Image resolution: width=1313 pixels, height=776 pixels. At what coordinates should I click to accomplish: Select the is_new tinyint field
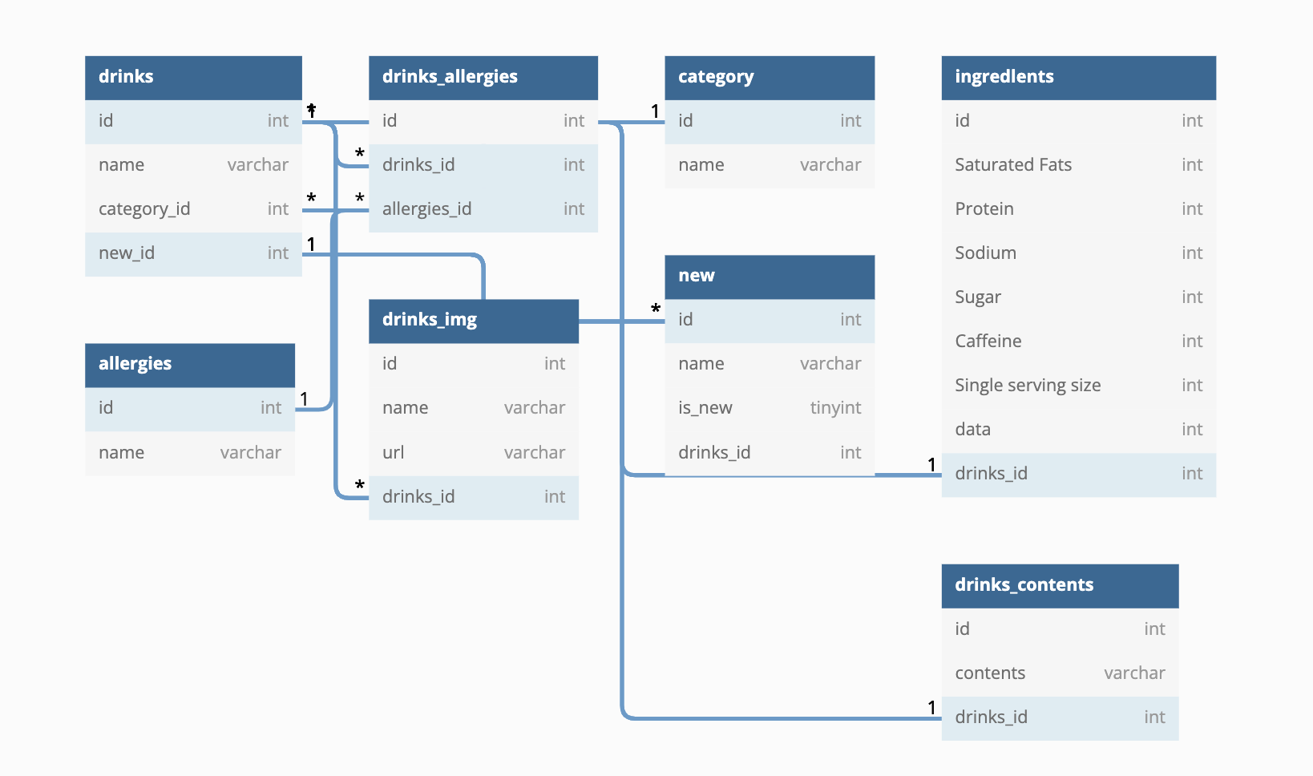coord(770,409)
